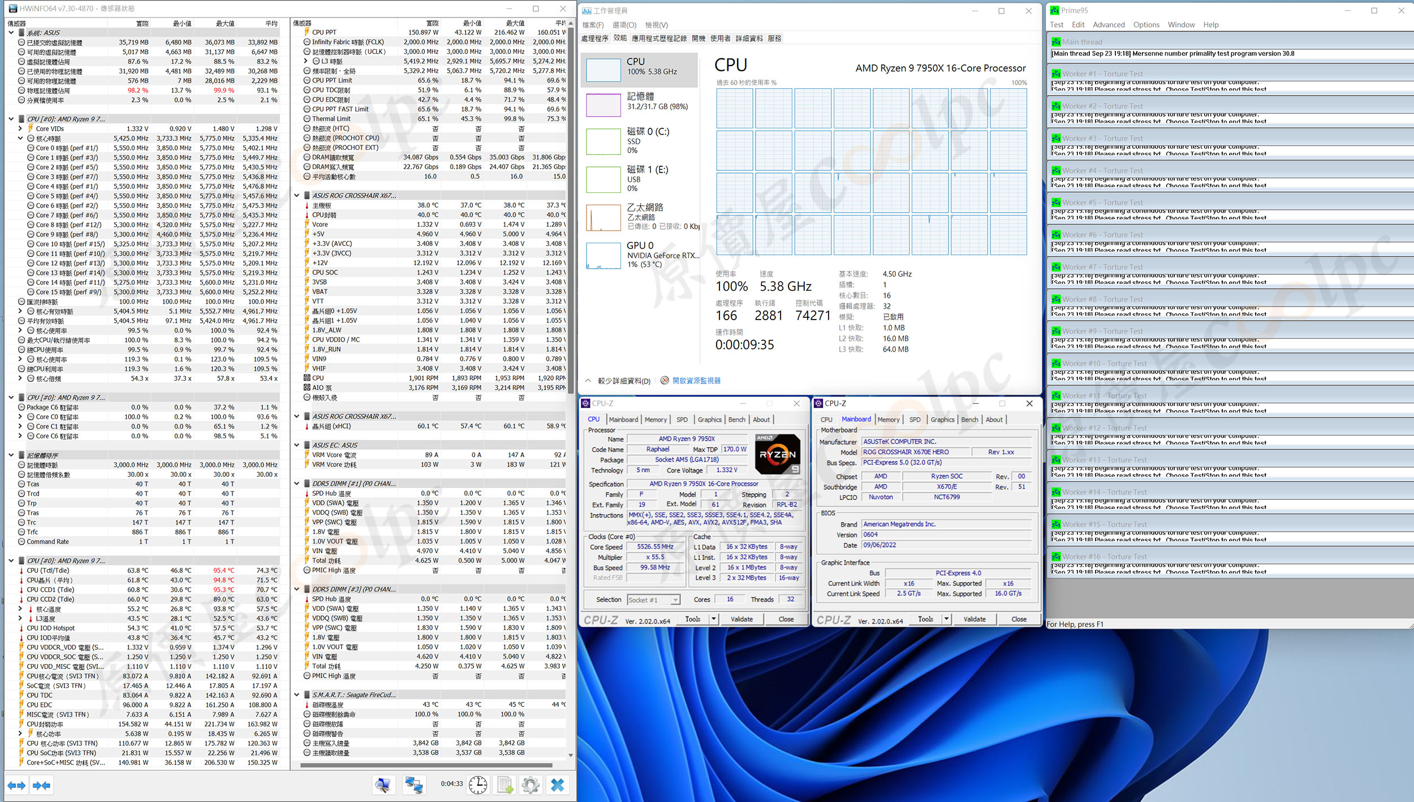This screenshot has height=802, width=1414.
Task: Collapse details chevron in Task Manager
Action: click(x=588, y=381)
